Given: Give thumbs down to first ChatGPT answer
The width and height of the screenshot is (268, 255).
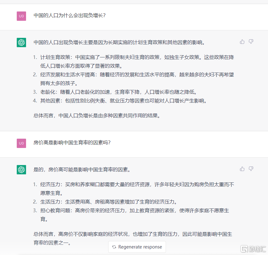Looking at the screenshot, I should click(251, 42).
